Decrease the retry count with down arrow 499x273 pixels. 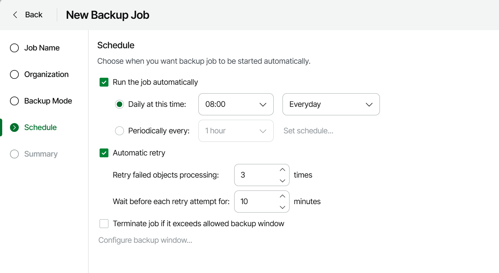[x=283, y=181]
